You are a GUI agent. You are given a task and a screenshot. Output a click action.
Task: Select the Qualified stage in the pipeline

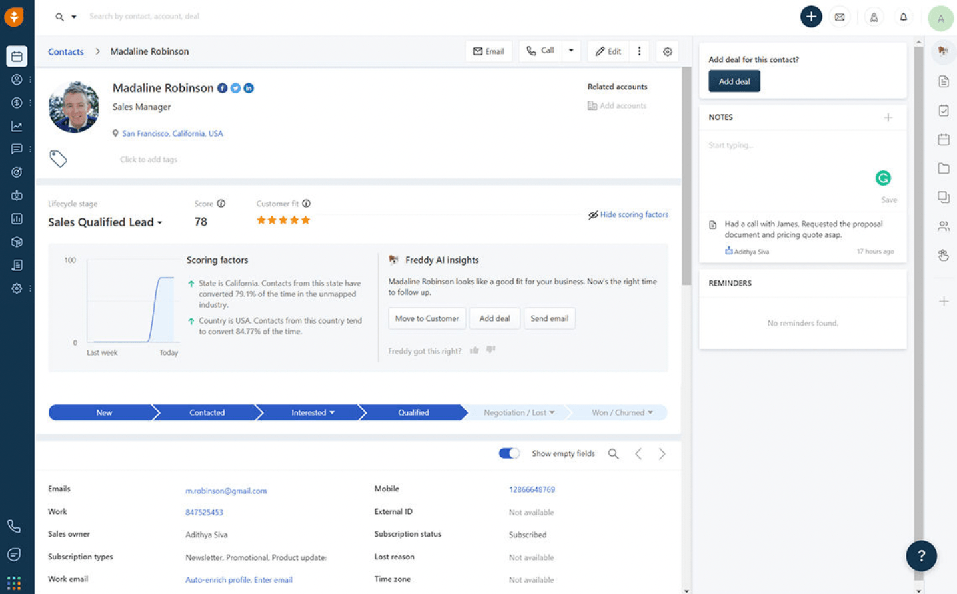click(x=413, y=412)
